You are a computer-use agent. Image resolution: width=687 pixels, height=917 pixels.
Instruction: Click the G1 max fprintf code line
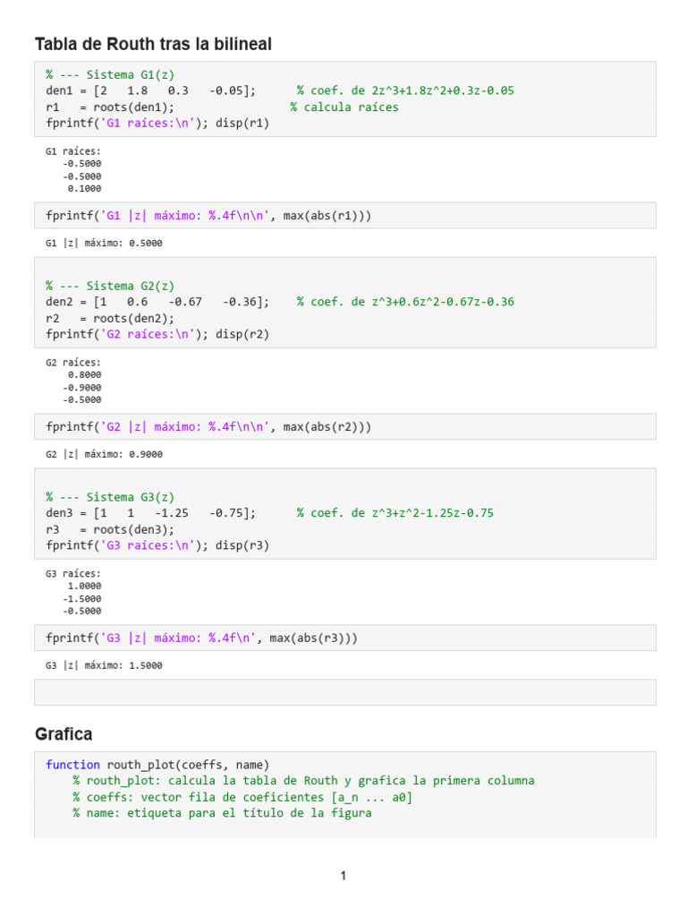pyautogui.click(x=208, y=216)
